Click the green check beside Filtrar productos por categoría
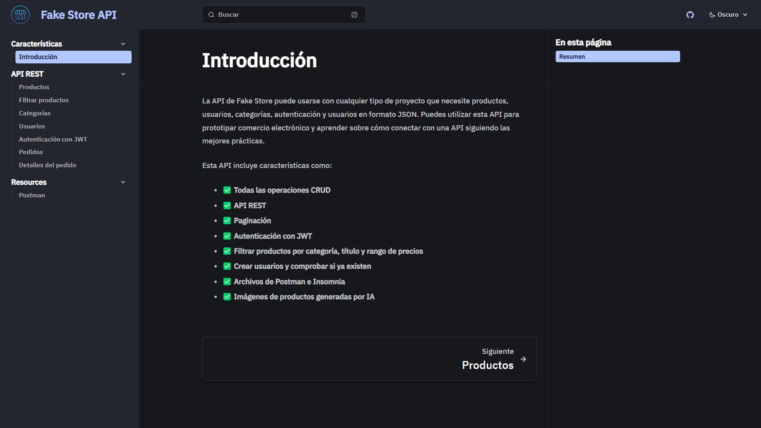Viewport: 761px width, 428px height. pyautogui.click(x=227, y=251)
